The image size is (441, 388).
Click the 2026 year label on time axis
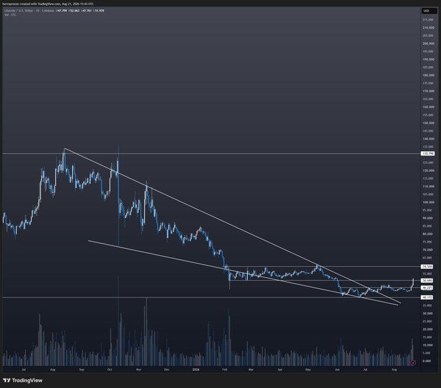[196, 369]
